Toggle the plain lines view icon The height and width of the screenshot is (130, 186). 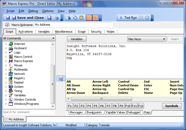(95, 18)
